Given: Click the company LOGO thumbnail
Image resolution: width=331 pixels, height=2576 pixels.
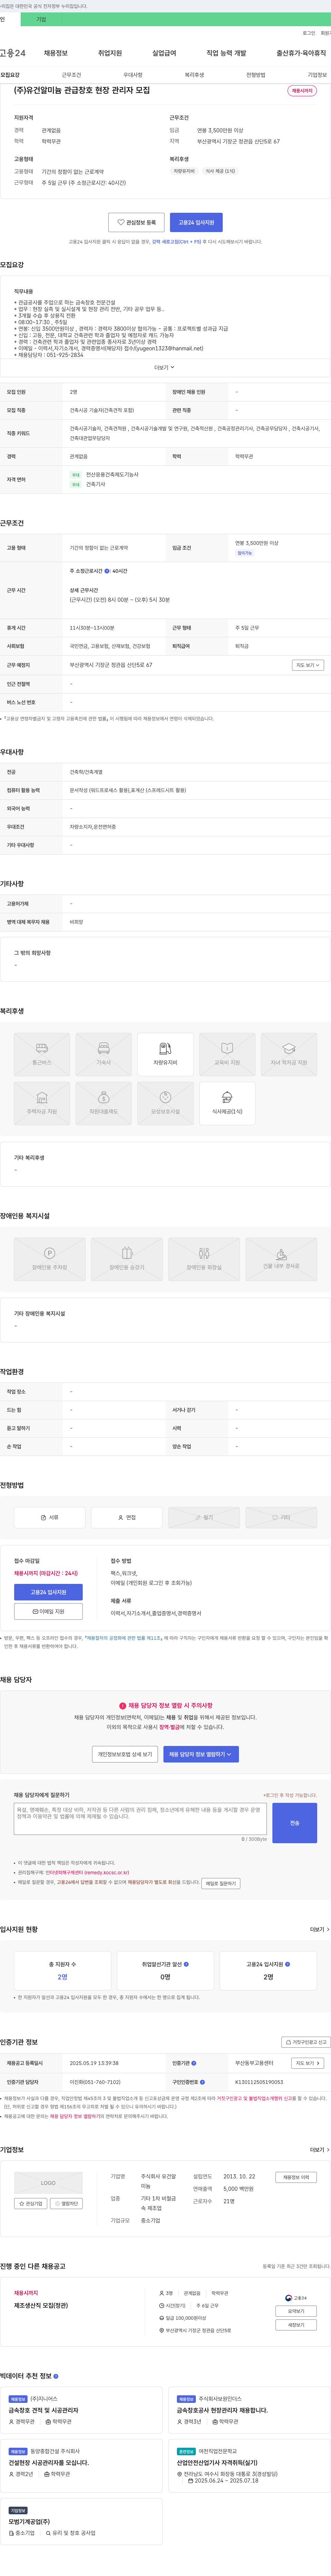Looking at the screenshot, I should (x=48, y=2183).
